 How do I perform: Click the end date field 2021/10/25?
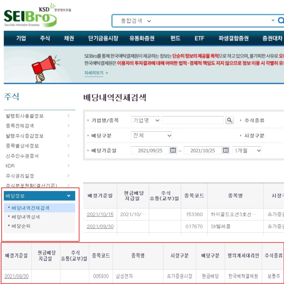(x=202, y=150)
